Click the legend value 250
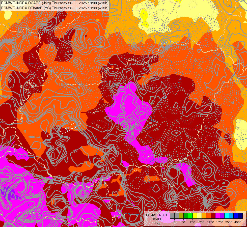Viewport: 247px width, 227px height. 193,222
